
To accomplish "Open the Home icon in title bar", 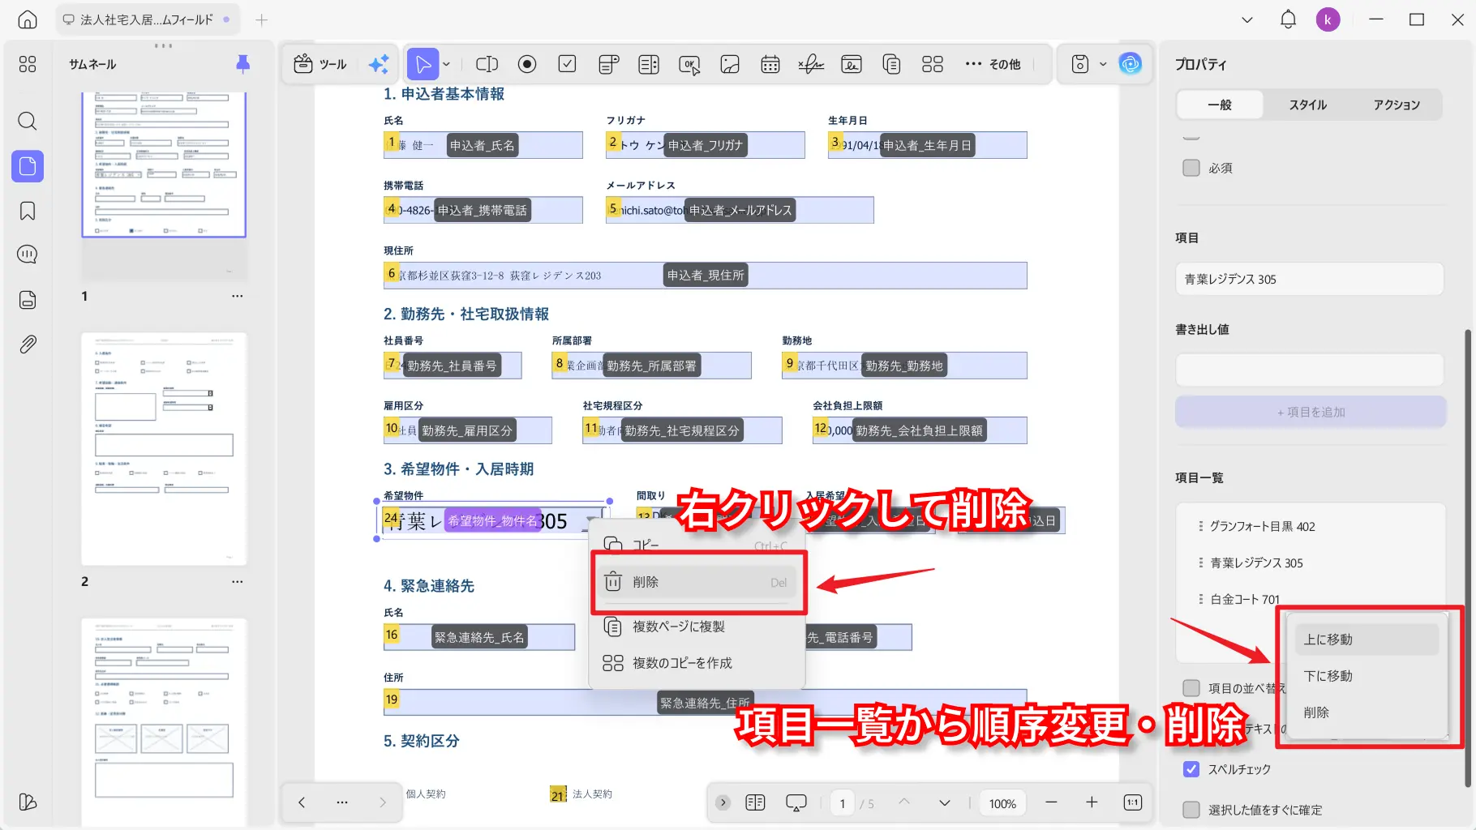I will click(x=28, y=19).
